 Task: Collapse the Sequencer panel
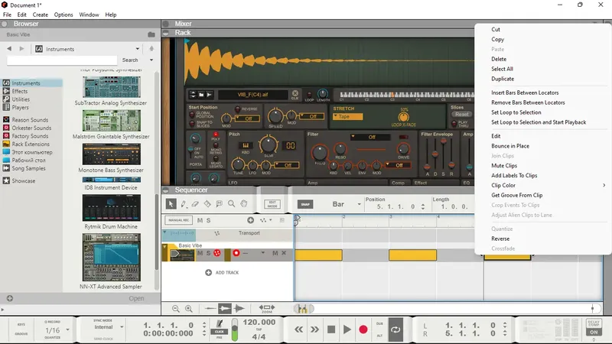pos(166,190)
